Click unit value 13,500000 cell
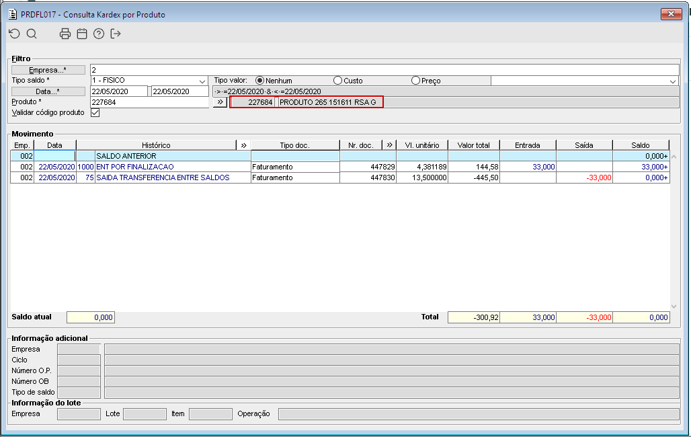 pos(422,177)
